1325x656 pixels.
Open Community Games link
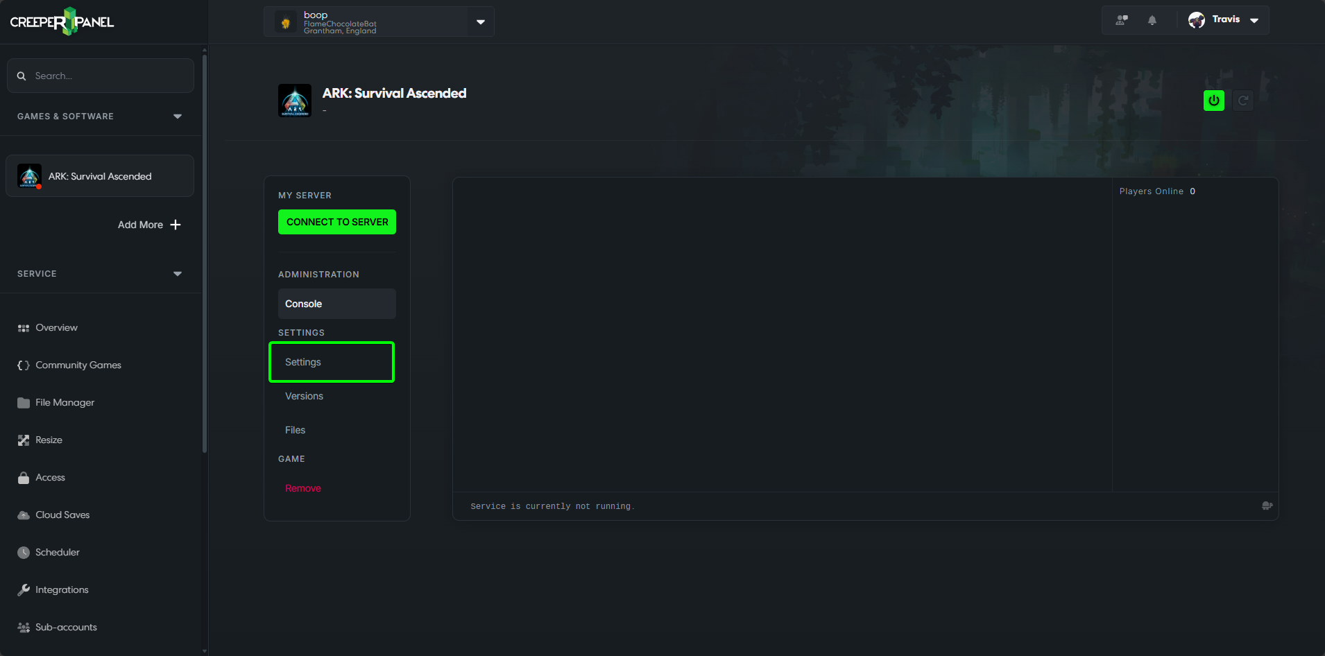pos(78,365)
